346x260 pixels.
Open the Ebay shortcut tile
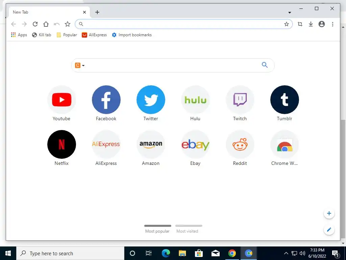[195, 148]
